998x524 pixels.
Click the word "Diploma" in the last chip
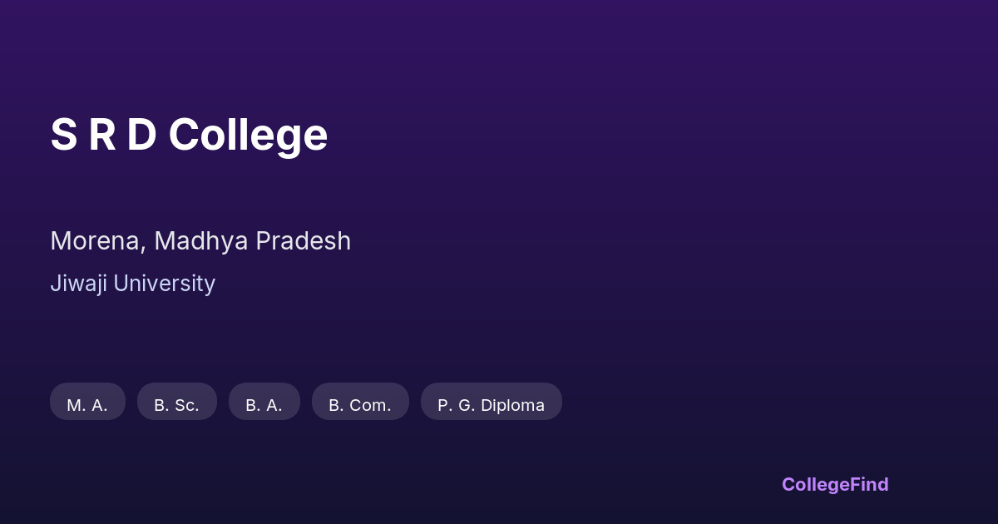pyautogui.click(x=512, y=405)
